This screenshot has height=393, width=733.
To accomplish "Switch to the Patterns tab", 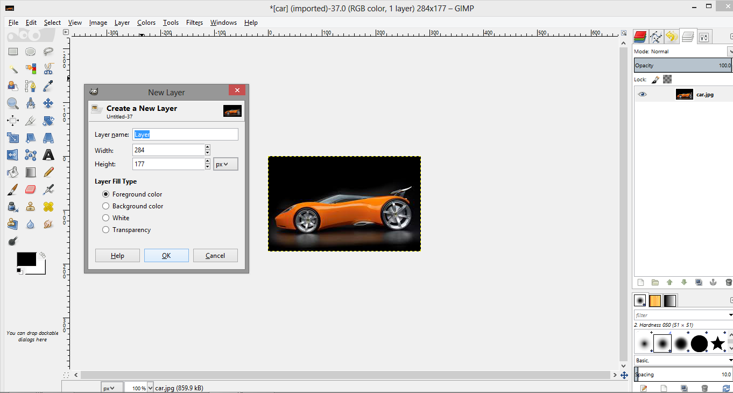I will coord(655,300).
